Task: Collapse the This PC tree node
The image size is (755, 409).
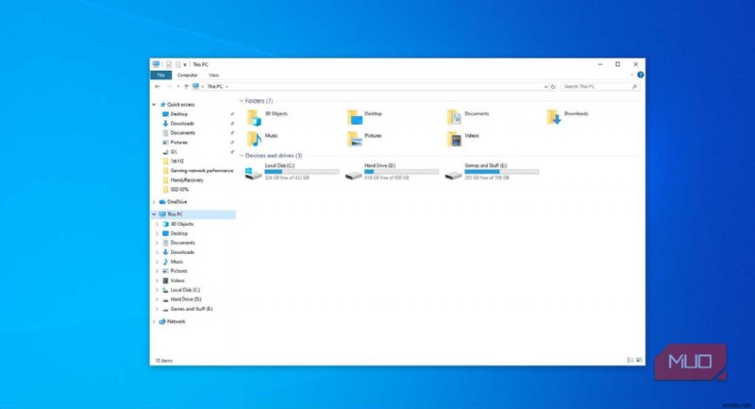Action: tap(154, 214)
